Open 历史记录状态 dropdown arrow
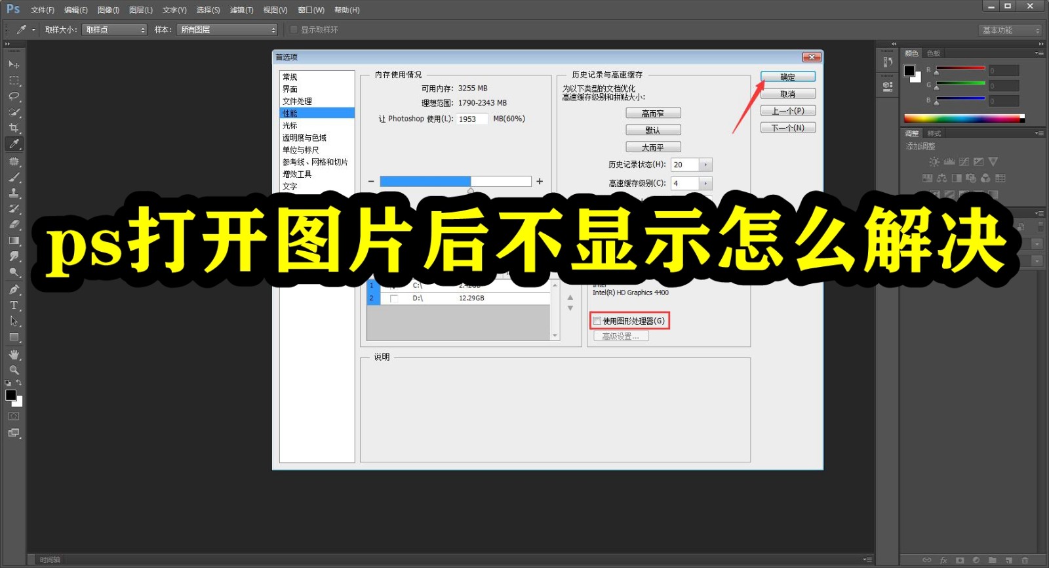Image resolution: width=1049 pixels, height=568 pixels. [x=705, y=165]
